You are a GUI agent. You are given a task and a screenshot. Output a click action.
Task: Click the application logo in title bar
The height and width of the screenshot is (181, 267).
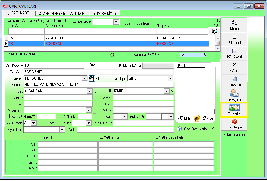tap(5, 6)
